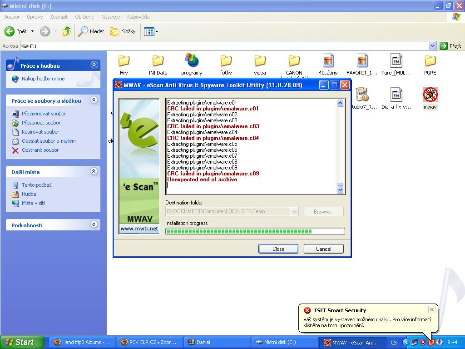Select the Pure_[MUL... file
465x349 pixels.
coord(396,65)
